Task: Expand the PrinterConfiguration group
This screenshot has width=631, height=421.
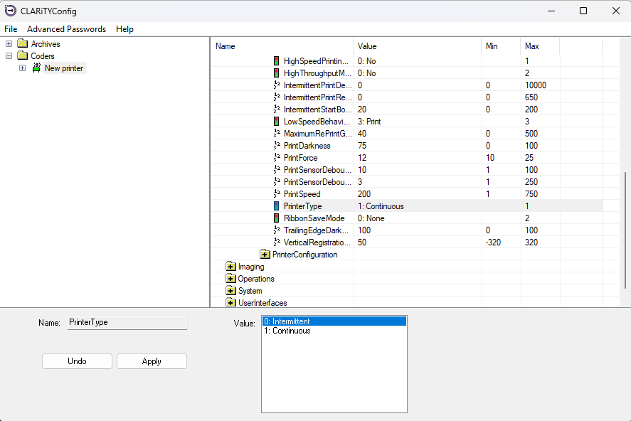Action: (x=265, y=255)
